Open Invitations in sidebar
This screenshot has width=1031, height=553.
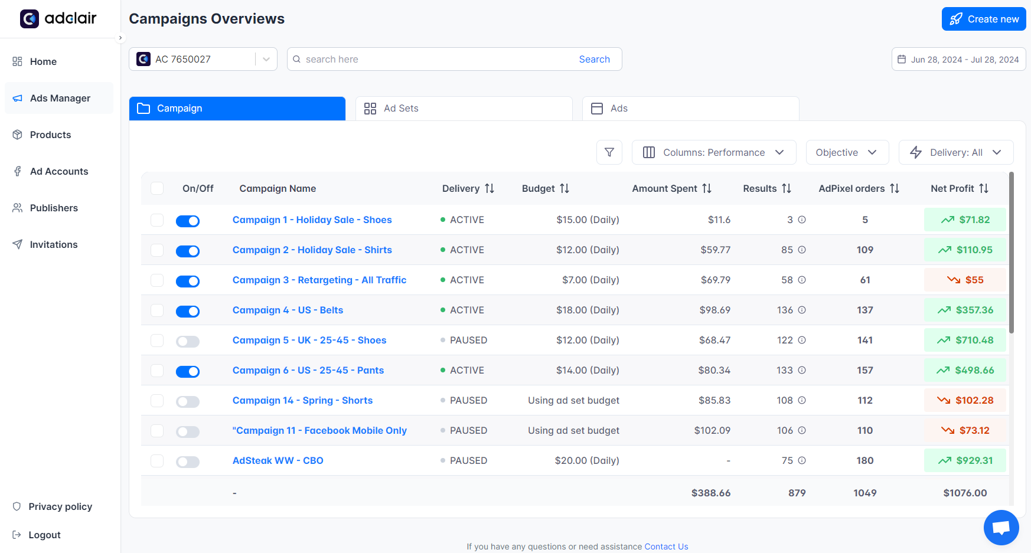click(59, 244)
